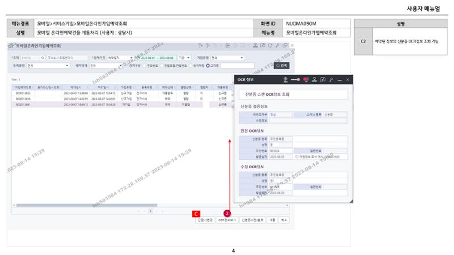
Task: Sort by the 예약일시 column header
Action: [x=76, y=87]
